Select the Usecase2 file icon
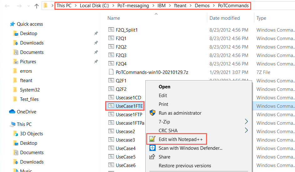This screenshot has width=295, height=172. pos(111,131)
